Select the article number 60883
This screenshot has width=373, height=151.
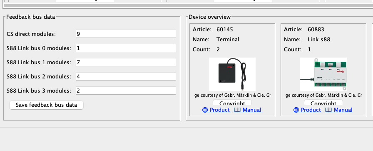click(316, 30)
